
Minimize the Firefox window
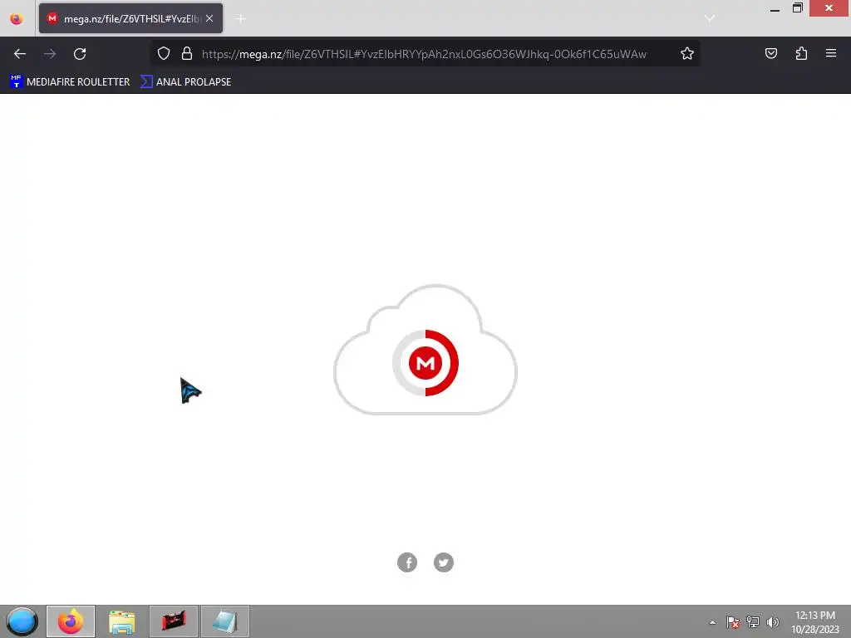775,8
